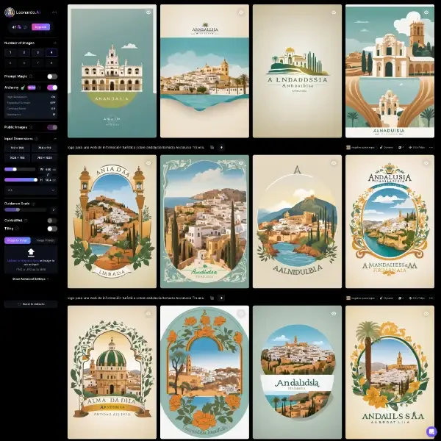Open the Leonardo.Ai profile avatar
Screen dimensions: 441x441
pyautogui.click(x=10, y=12)
